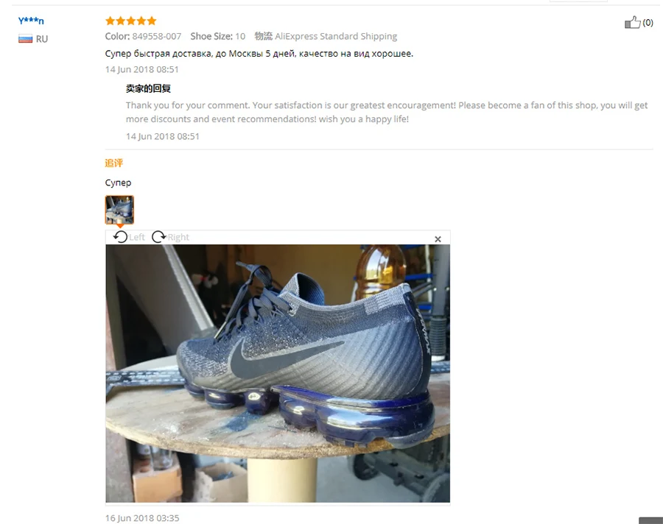The image size is (663, 524).
Task: Click the thumbs-up helpful icon
Action: (x=632, y=22)
